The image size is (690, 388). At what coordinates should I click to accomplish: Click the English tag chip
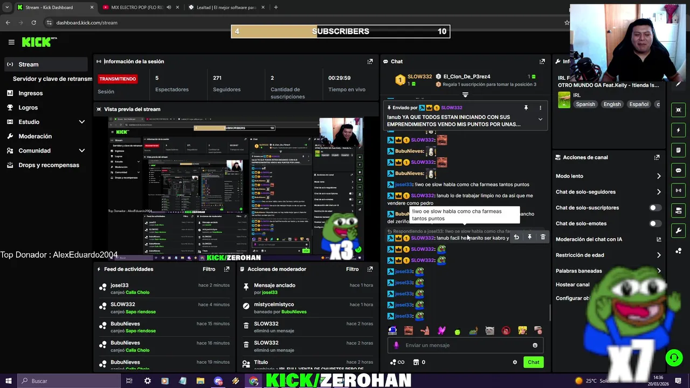tap(612, 104)
